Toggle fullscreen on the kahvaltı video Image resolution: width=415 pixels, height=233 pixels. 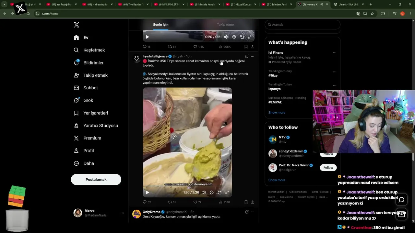click(x=227, y=193)
